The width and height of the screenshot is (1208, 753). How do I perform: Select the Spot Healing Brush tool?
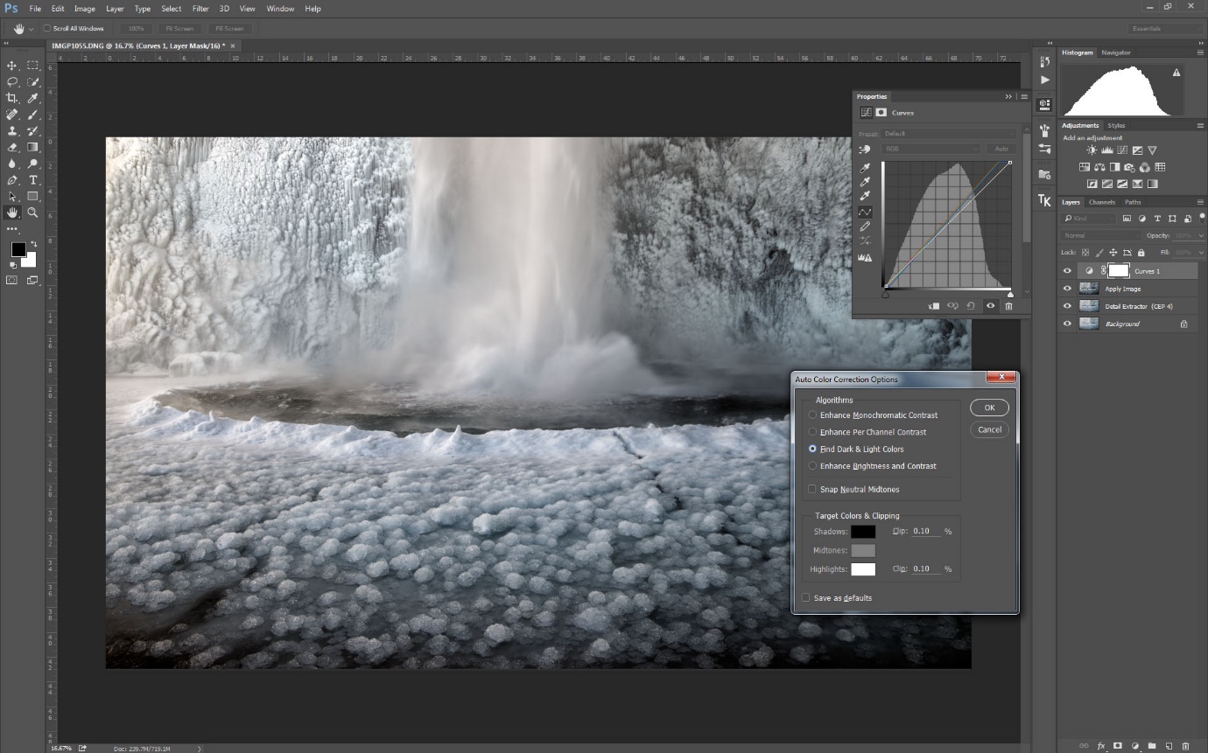pyautogui.click(x=12, y=115)
